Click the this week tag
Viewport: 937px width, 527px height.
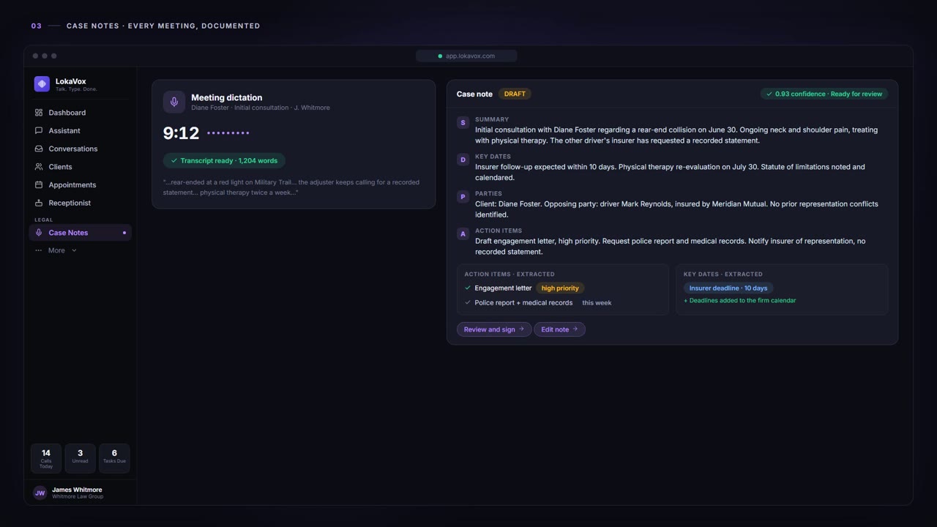pos(597,302)
